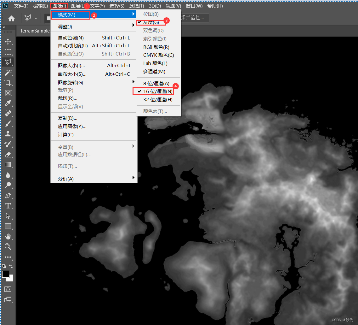The height and width of the screenshot is (325, 358).
Task: Select the Clone Stamp tool
Action: 8,134
